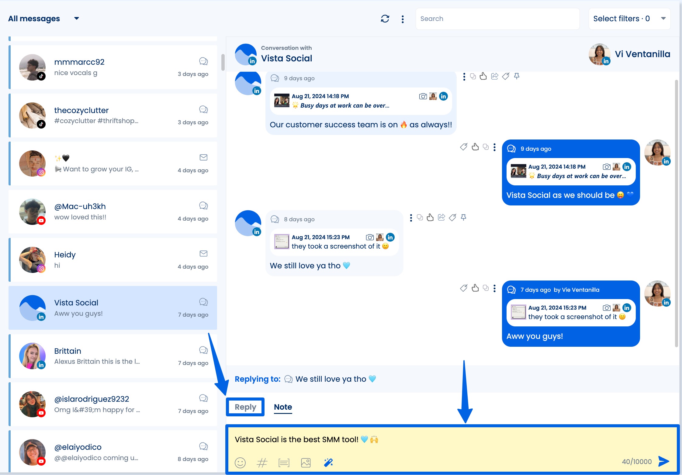Tag the 'Our customer success team' message
Screen dimensions: 682x475
[505, 76]
